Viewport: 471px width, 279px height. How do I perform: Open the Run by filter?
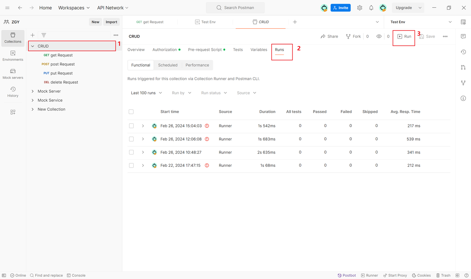181,93
